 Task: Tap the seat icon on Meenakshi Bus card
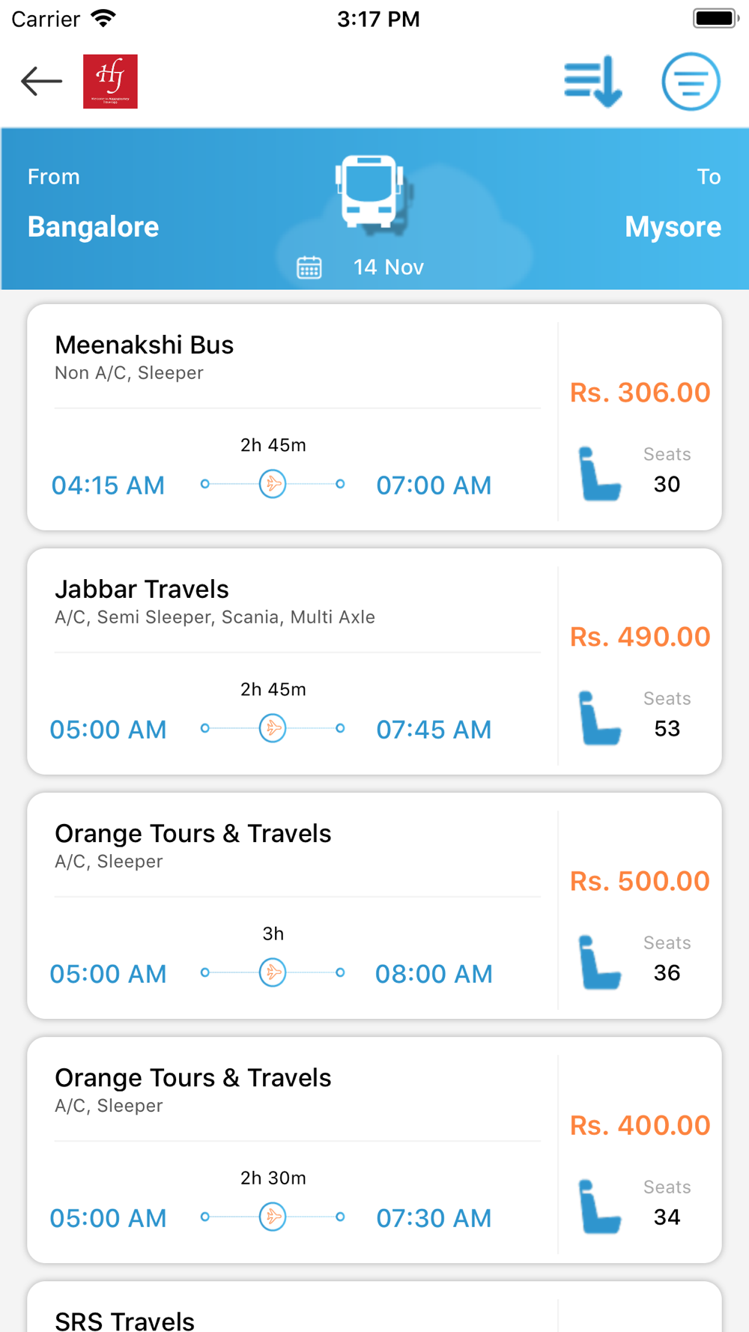pos(599,473)
